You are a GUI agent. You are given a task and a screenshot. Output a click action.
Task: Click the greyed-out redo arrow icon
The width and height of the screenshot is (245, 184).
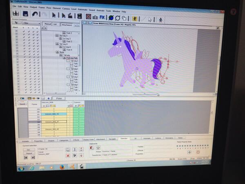45,15
